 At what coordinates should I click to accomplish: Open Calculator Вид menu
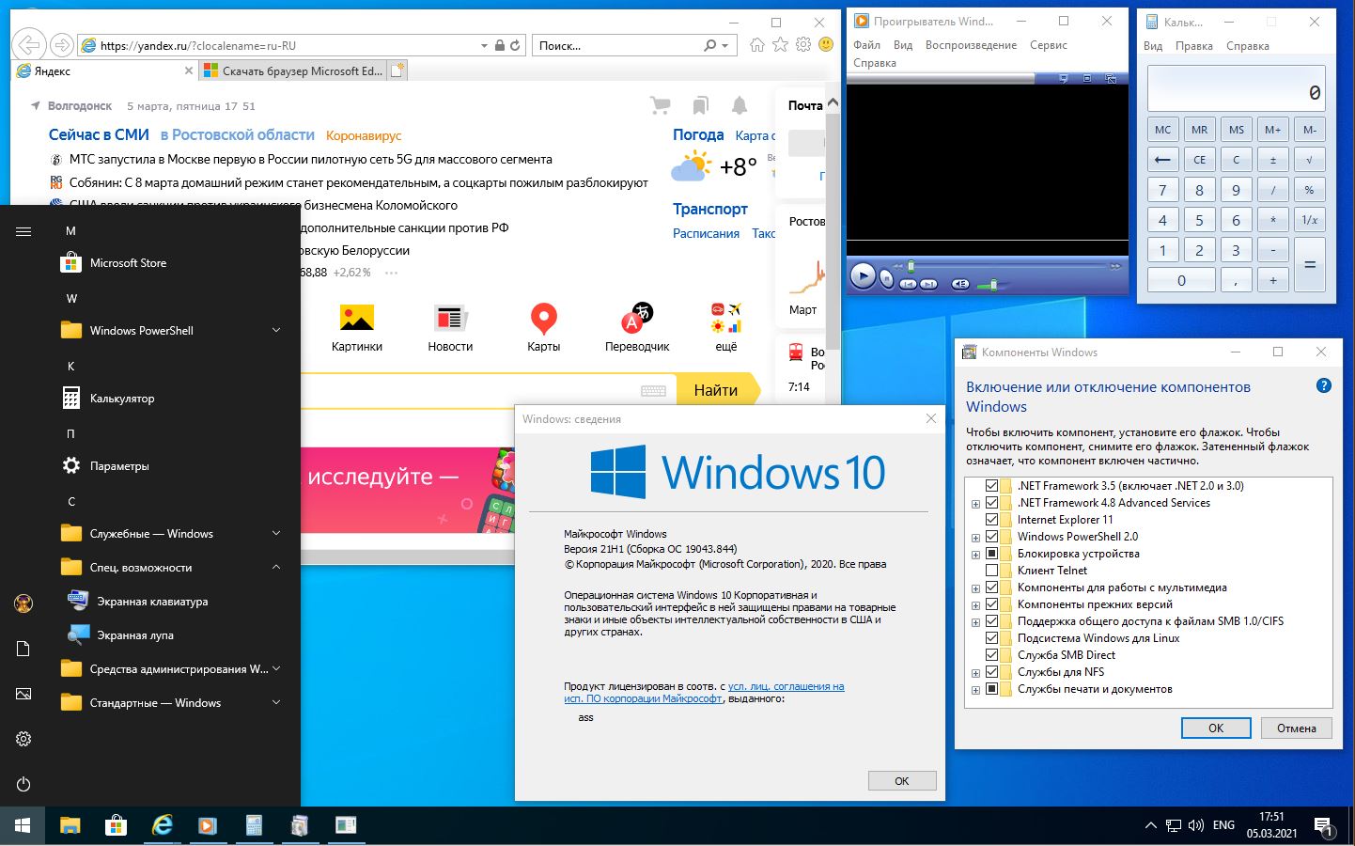tap(1153, 46)
